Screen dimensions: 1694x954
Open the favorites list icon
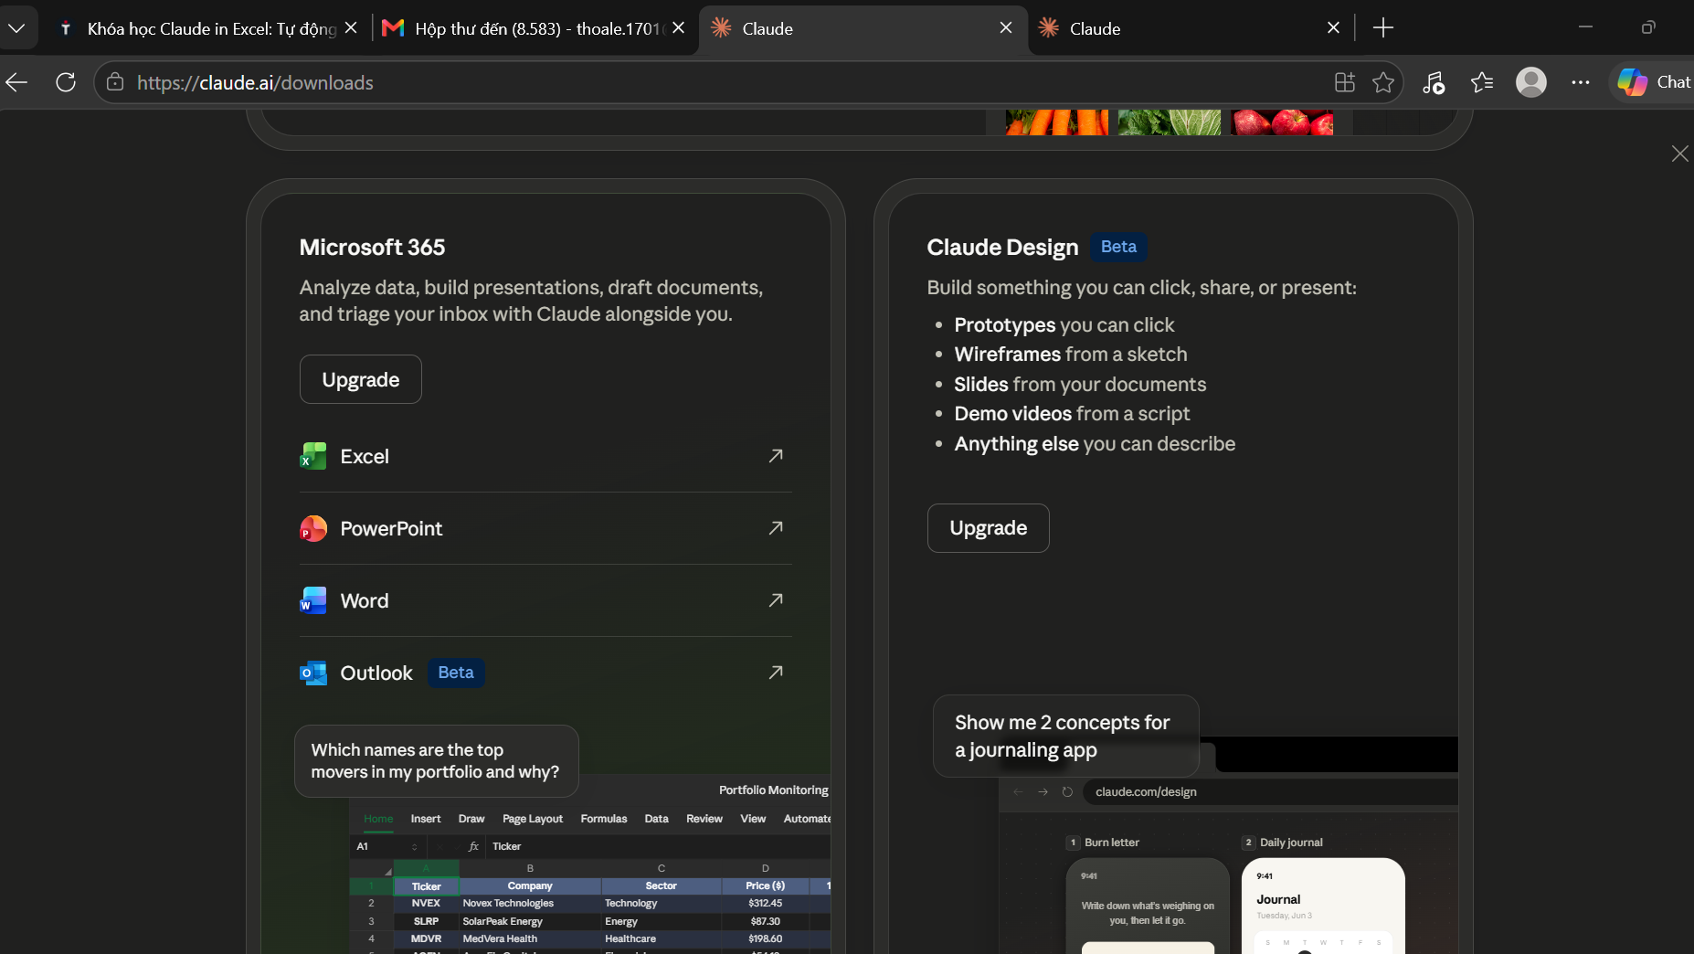pyautogui.click(x=1482, y=82)
